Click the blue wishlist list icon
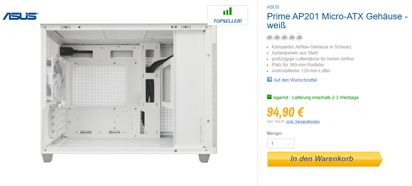 pyautogui.click(x=269, y=79)
